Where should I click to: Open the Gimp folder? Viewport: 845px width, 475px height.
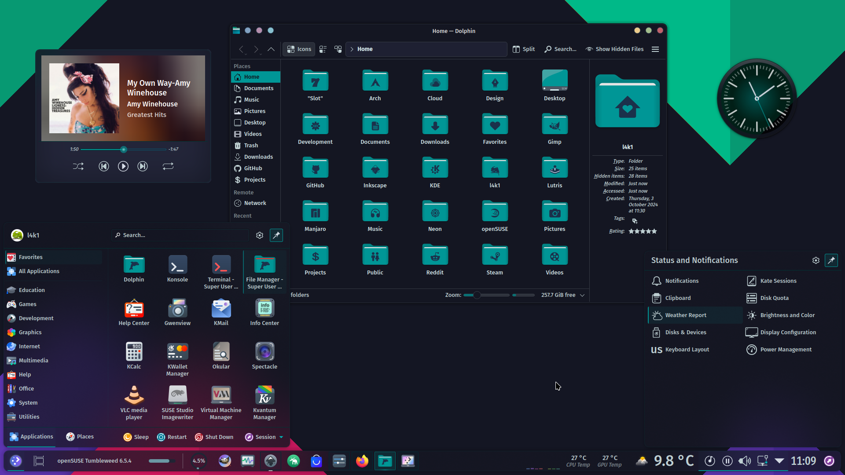555,129
